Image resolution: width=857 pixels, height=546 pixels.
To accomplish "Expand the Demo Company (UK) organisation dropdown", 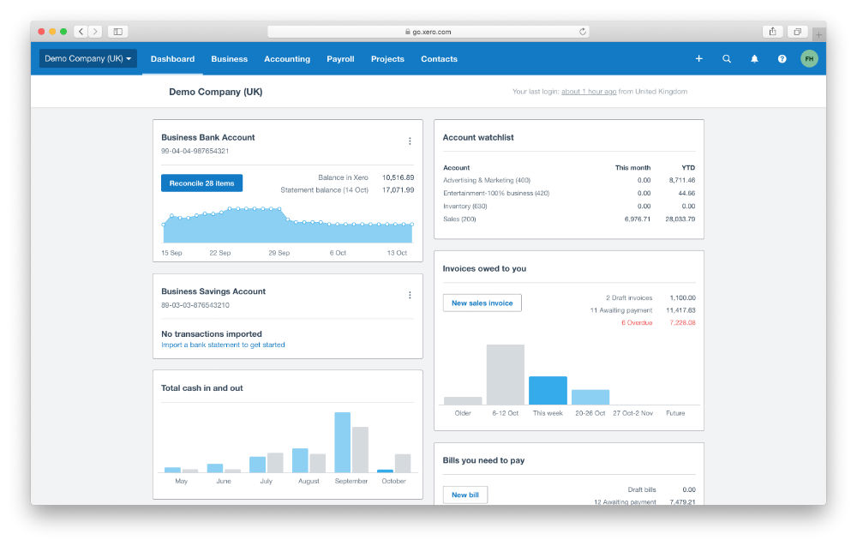I will pos(88,58).
